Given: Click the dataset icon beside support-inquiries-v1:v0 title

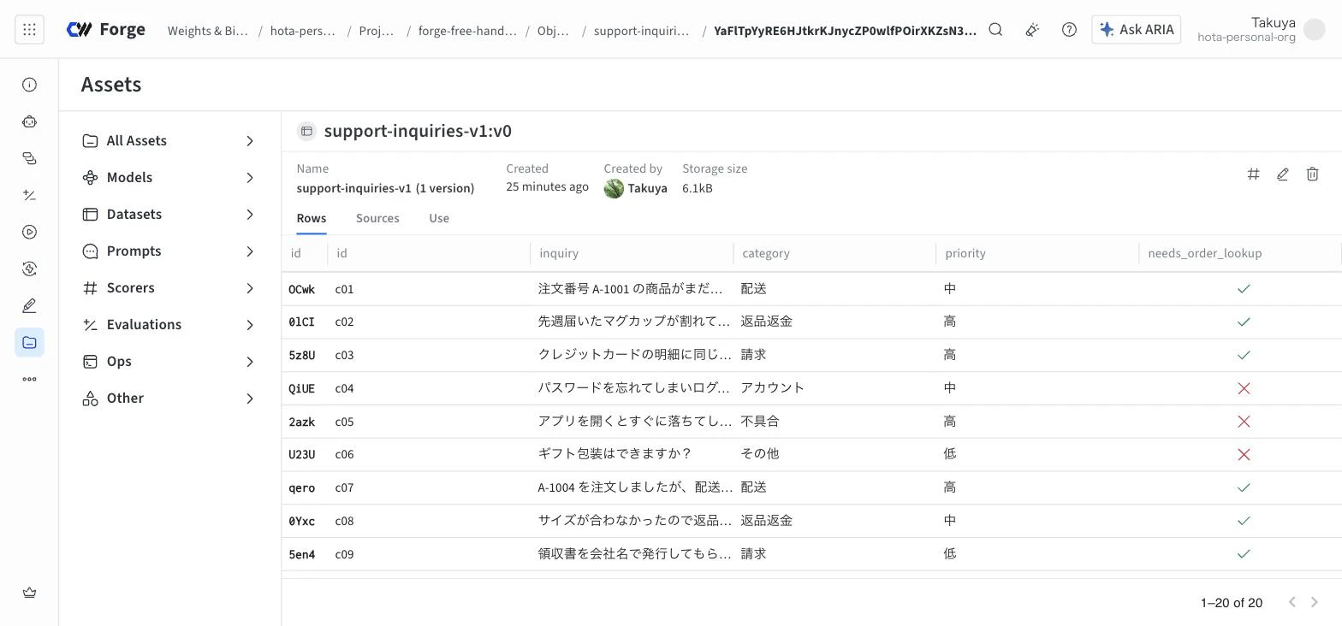Looking at the screenshot, I should 306,131.
